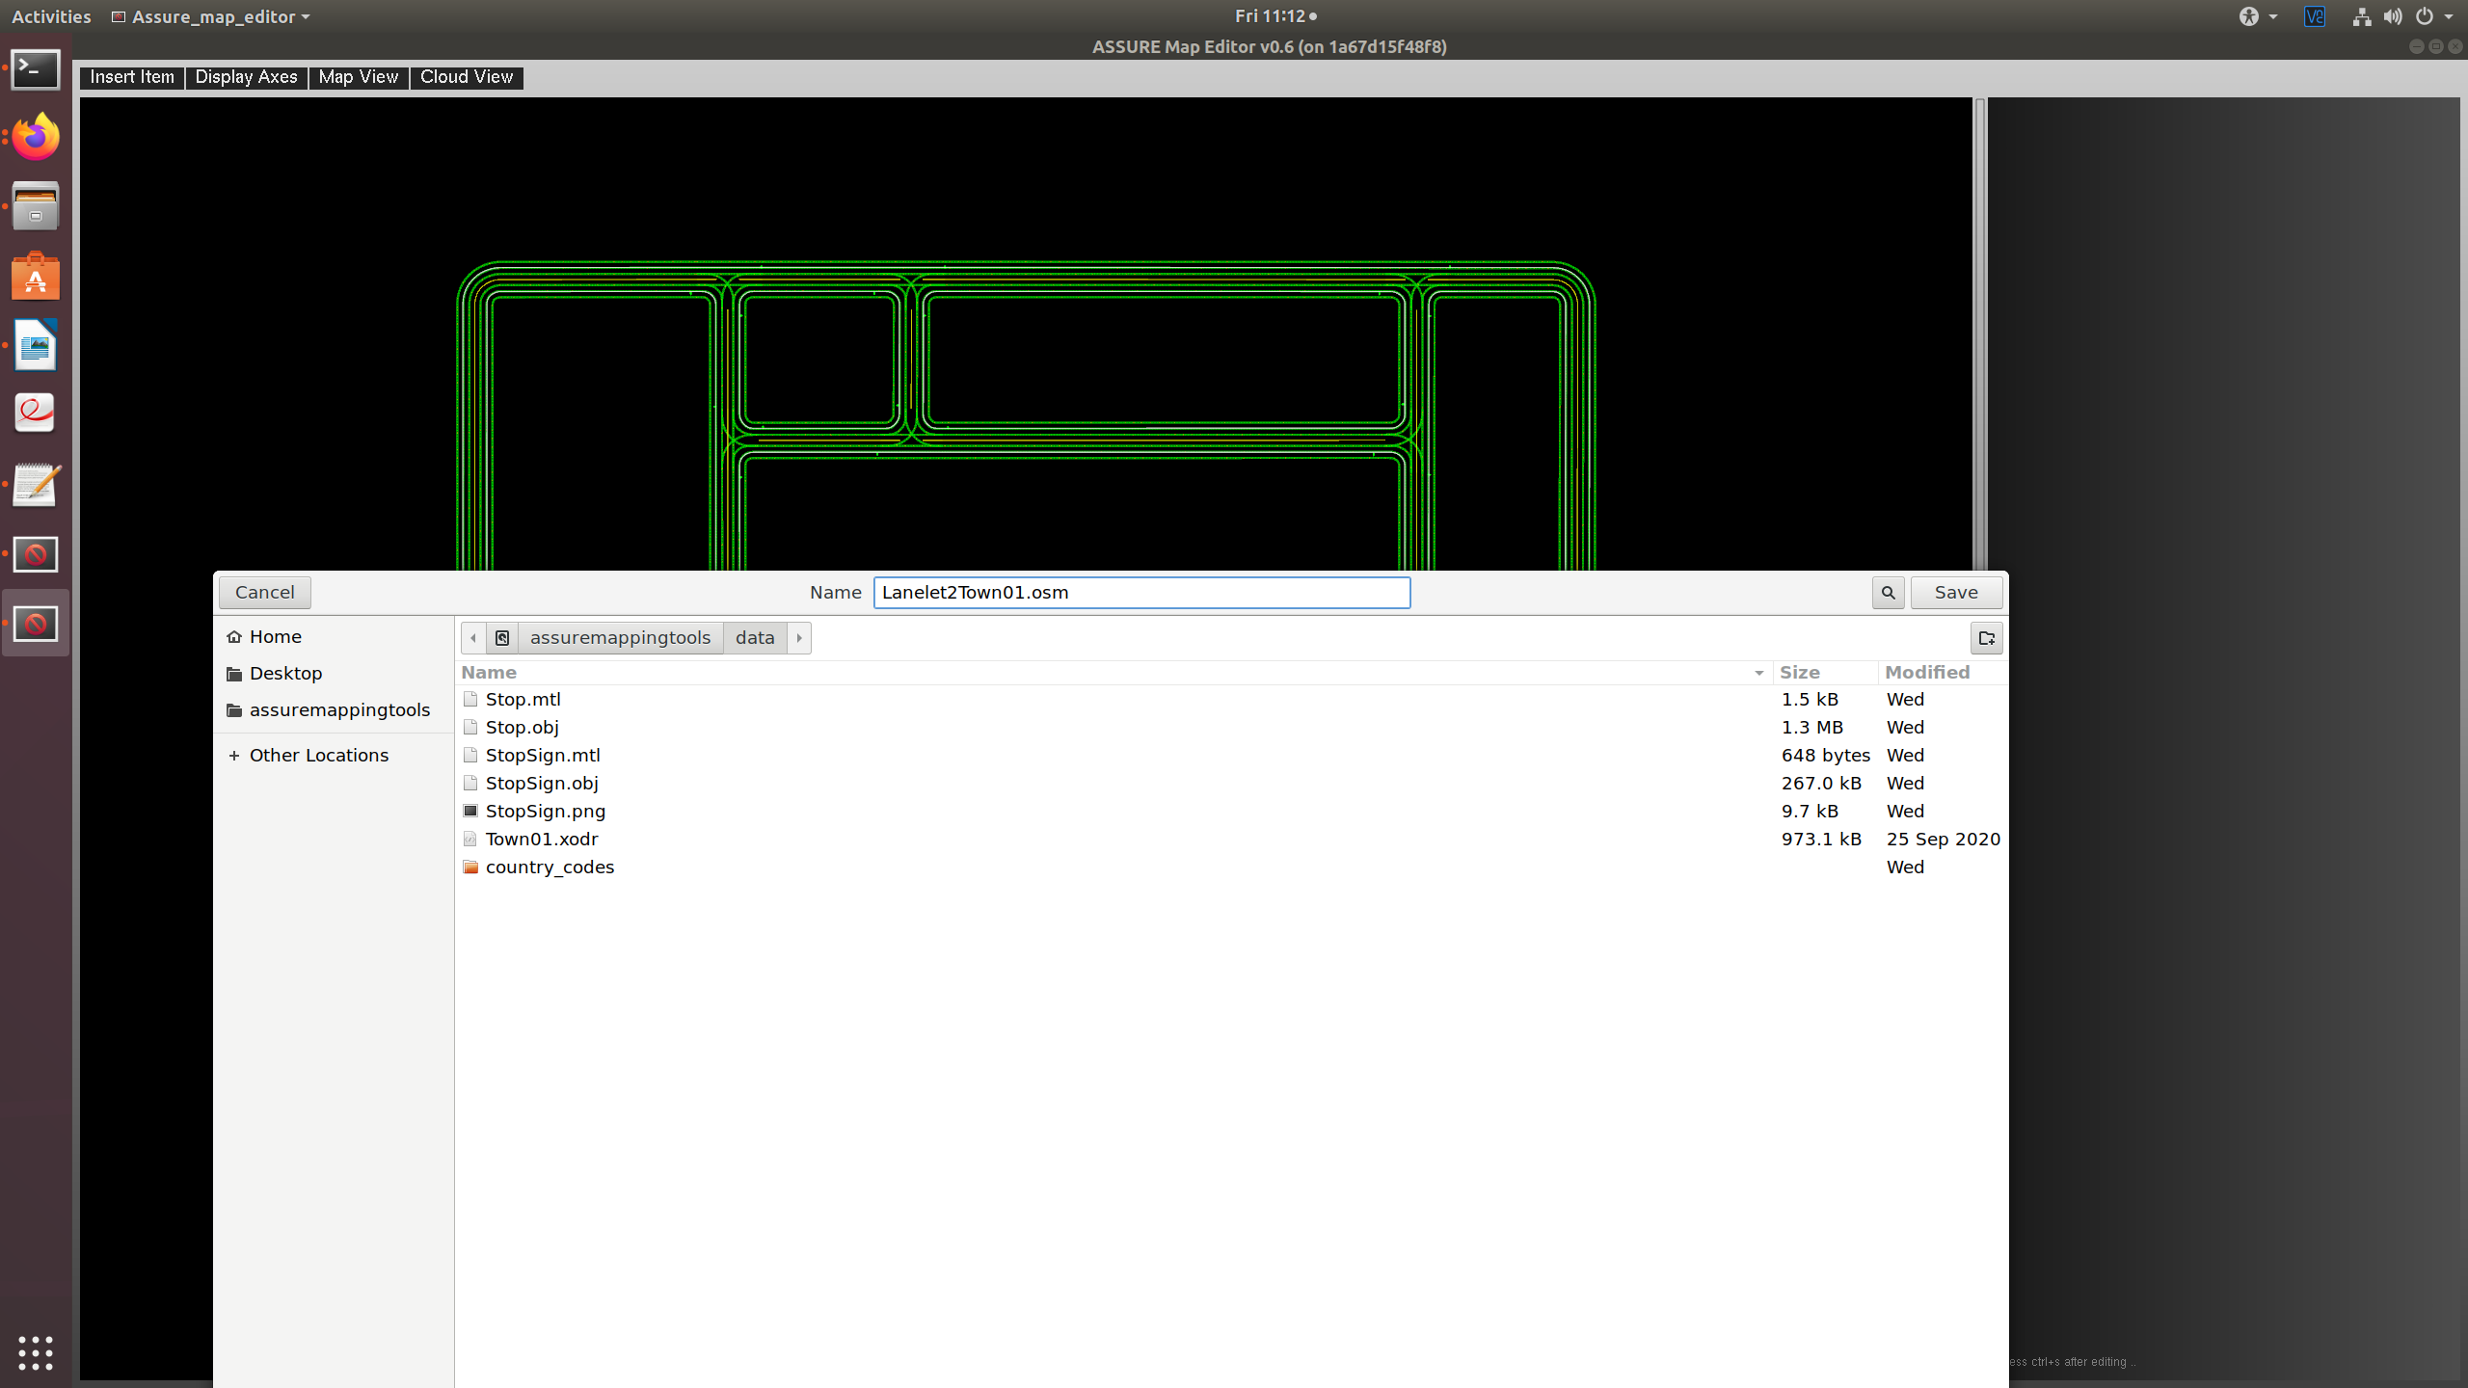The width and height of the screenshot is (2468, 1388).
Task: Click the VNC indicator in the system tray
Action: coord(2315,16)
